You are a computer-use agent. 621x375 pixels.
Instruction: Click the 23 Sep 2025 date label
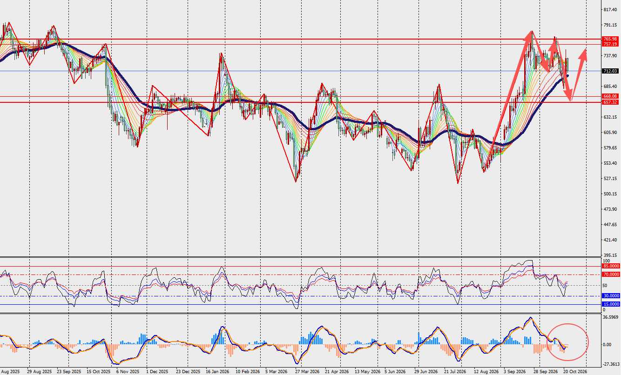[68, 372]
